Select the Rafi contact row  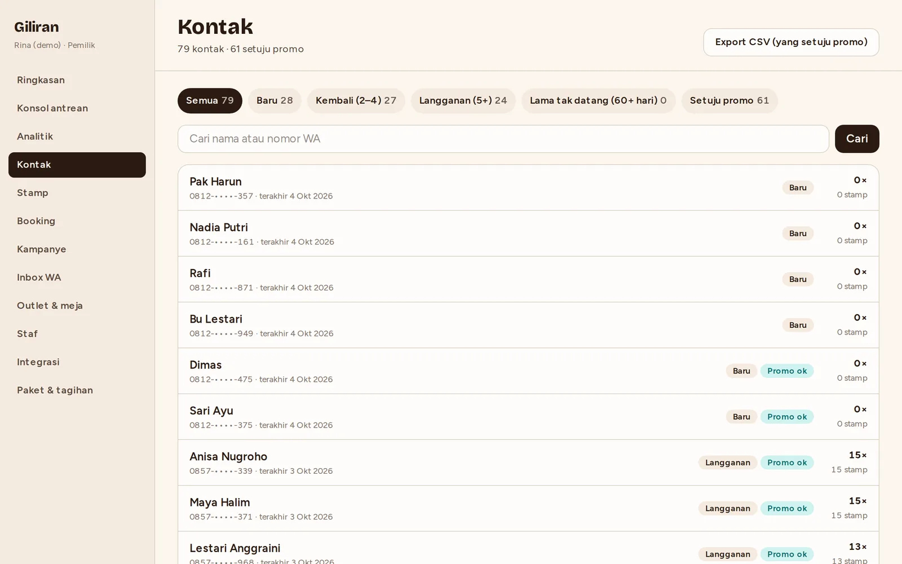pos(528,279)
